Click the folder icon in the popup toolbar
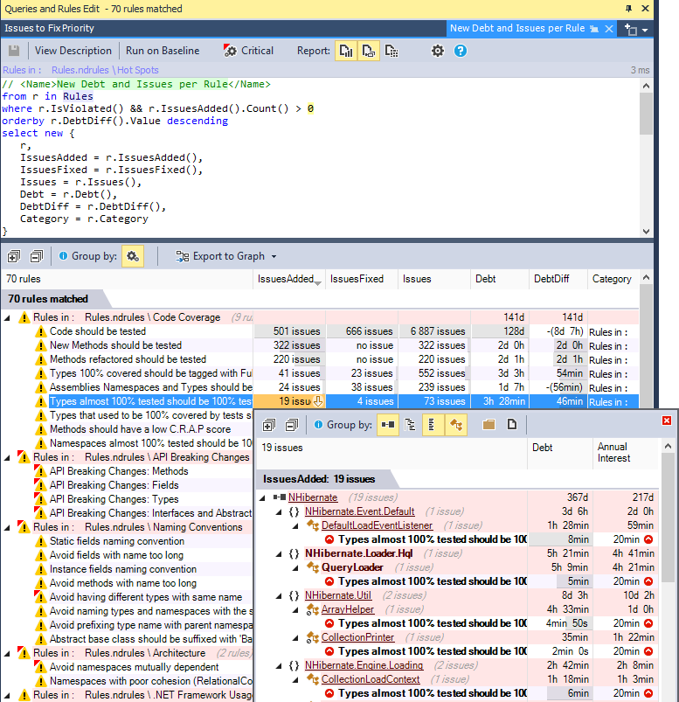The height and width of the screenshot is (702, 679). click(488, 425)
